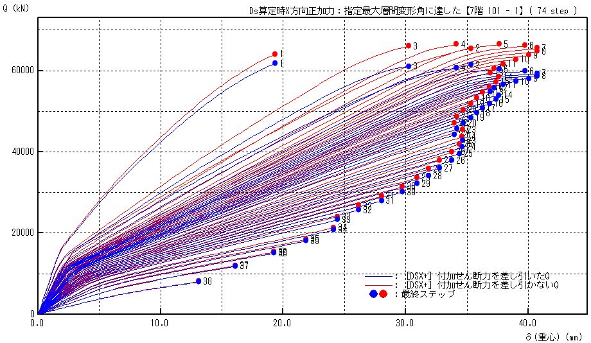Click the 【7階 101 - 1】 text in the title
Viewport: 591px width, 343px height.
(494, 11)
